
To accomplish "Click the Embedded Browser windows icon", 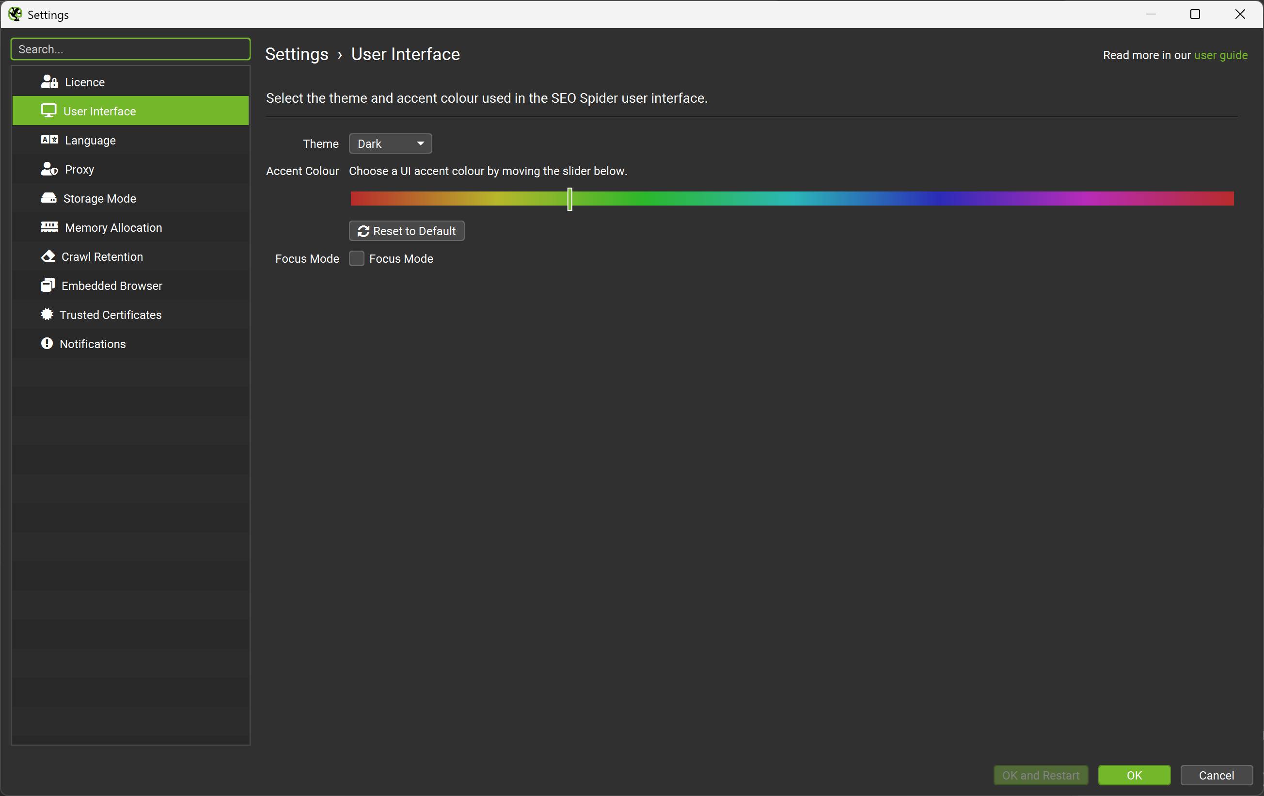I will (x=48, y=285).
